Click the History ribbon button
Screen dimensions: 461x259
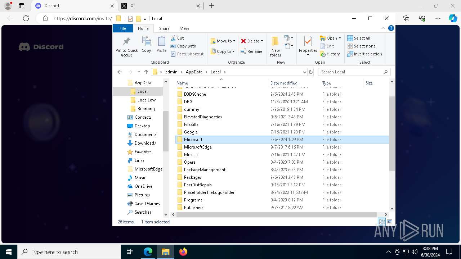pos(330,54)
